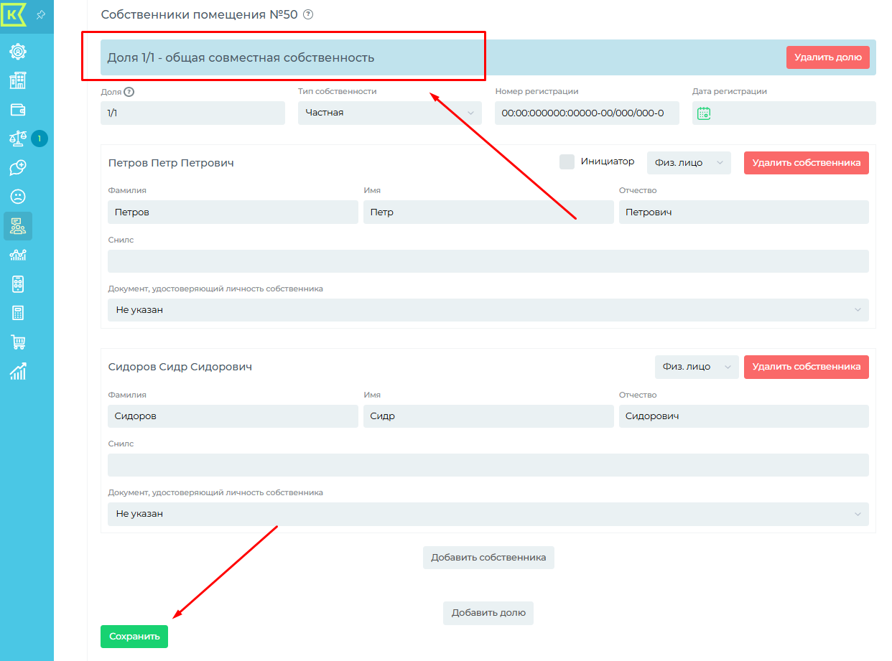Click the Добавить собственника button

(488, 558)
